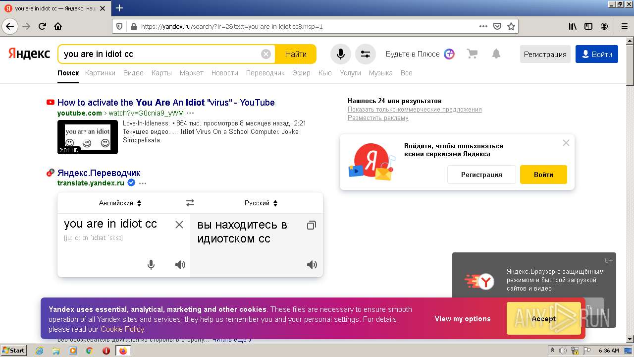Viewport: 634px width, 357px height.
Task: Open the Эфир tab
Action: tap(301, 73)
